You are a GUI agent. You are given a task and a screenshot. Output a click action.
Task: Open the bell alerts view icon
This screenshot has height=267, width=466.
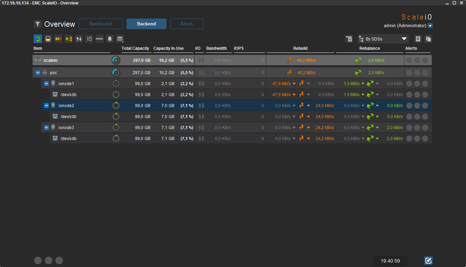110,39
